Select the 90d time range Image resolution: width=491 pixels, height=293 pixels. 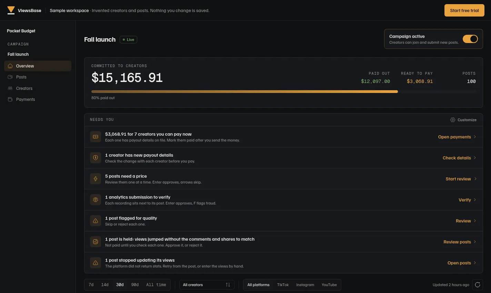pyautogui.click(x=135, y=285)
